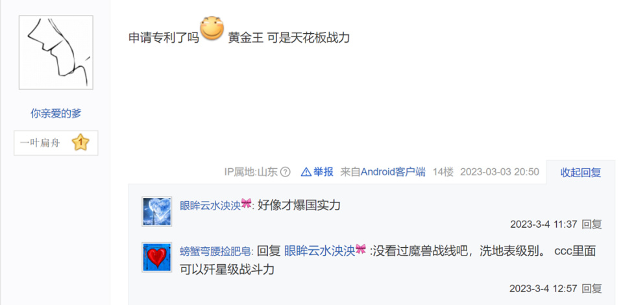623x305 pixels.
Task: Click the pink bow icon in second reply
Action: [x=361, y=250]
